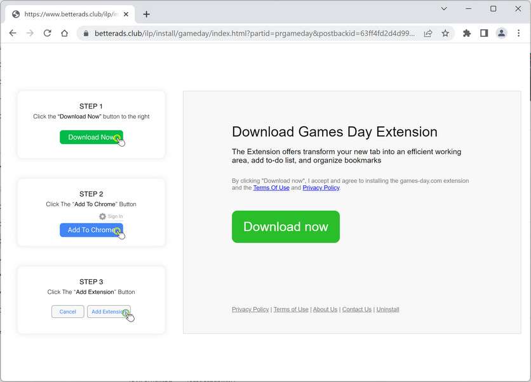The width and height of the screenshot is (531, 382).
Task: Open the About Us footer link
Action: pyautogui.click(x=325, y=309)
